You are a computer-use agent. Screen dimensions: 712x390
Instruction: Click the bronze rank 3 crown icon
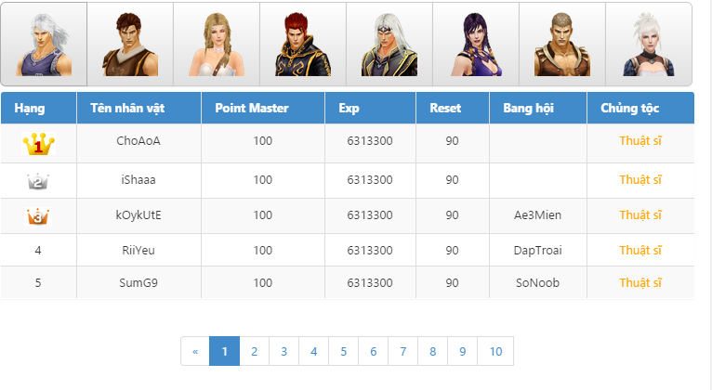[38, 216]
